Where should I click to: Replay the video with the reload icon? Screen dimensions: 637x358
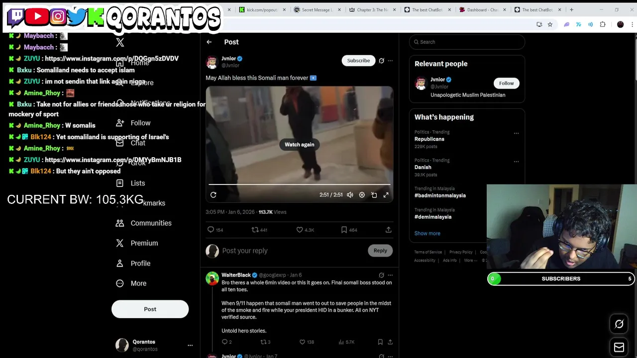pos(213,195)
